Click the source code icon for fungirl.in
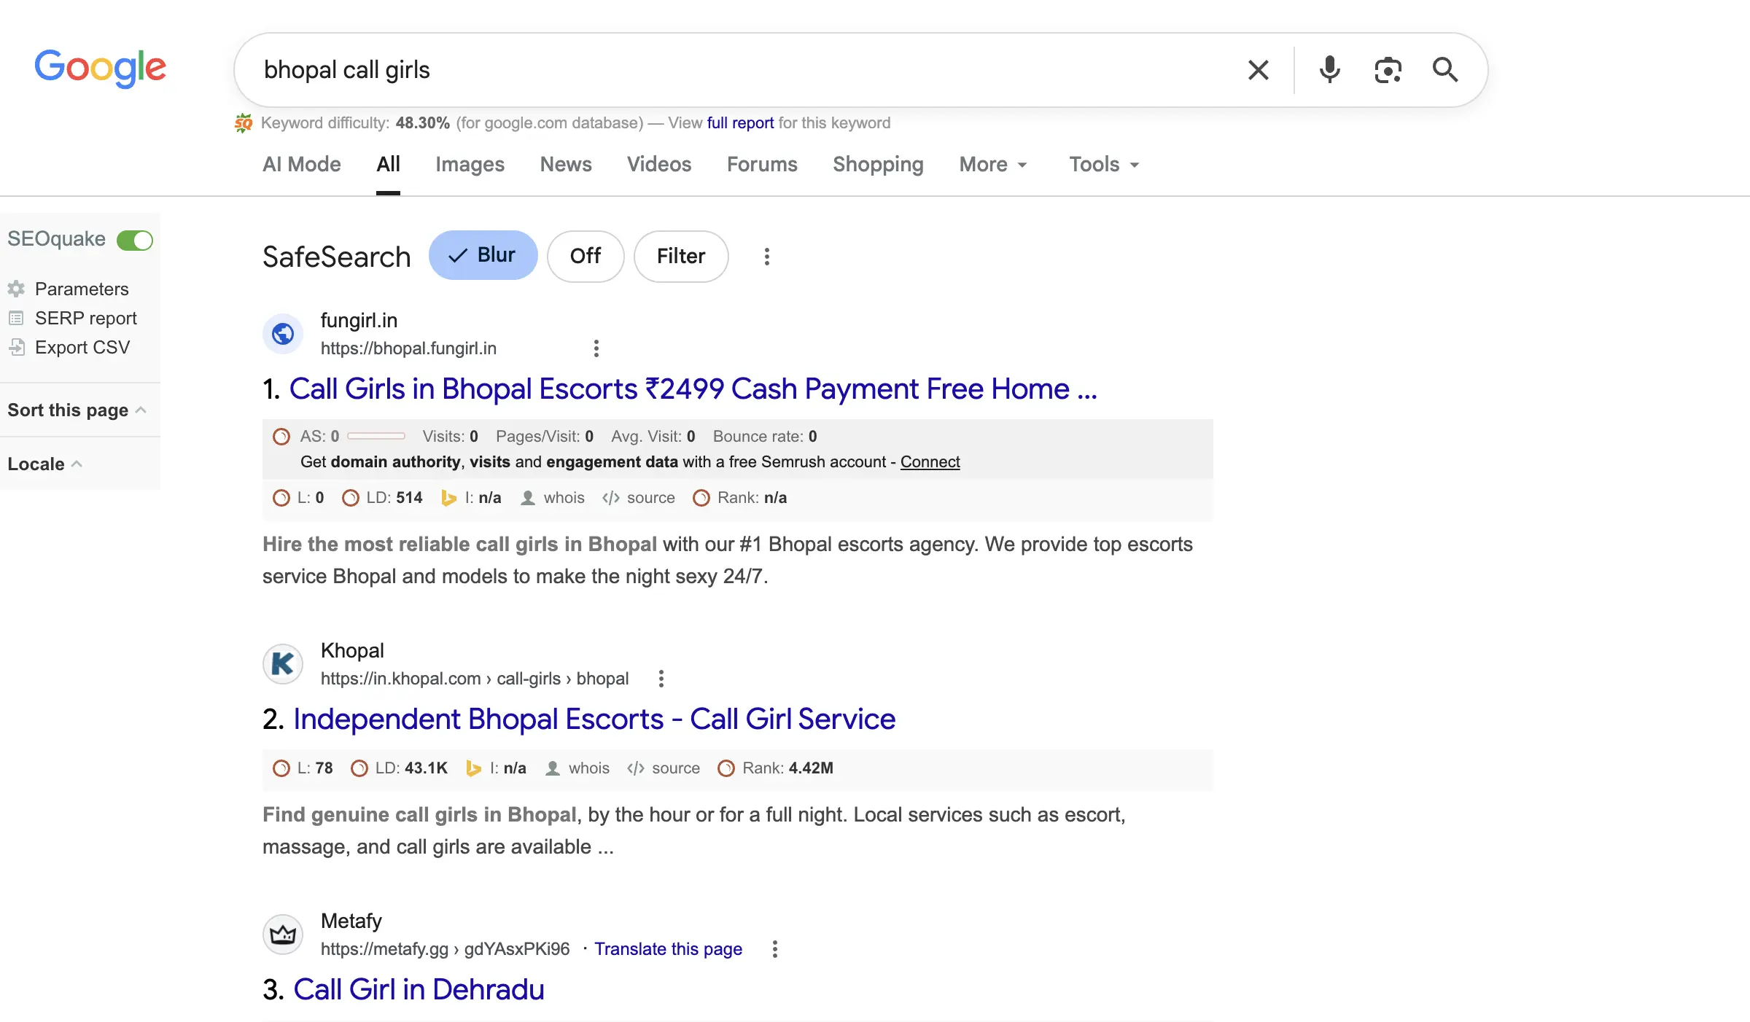The height and width of the screenshot is (1022, 1750). pos(611,498)
